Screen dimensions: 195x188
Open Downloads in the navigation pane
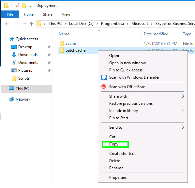pyautogui.click(x=28, y=55)
